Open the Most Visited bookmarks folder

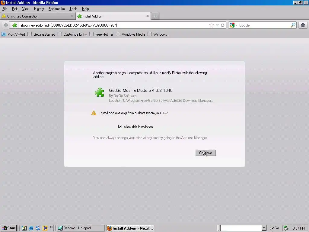13,34
